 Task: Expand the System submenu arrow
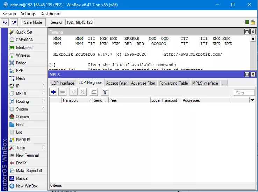[43, 108]
